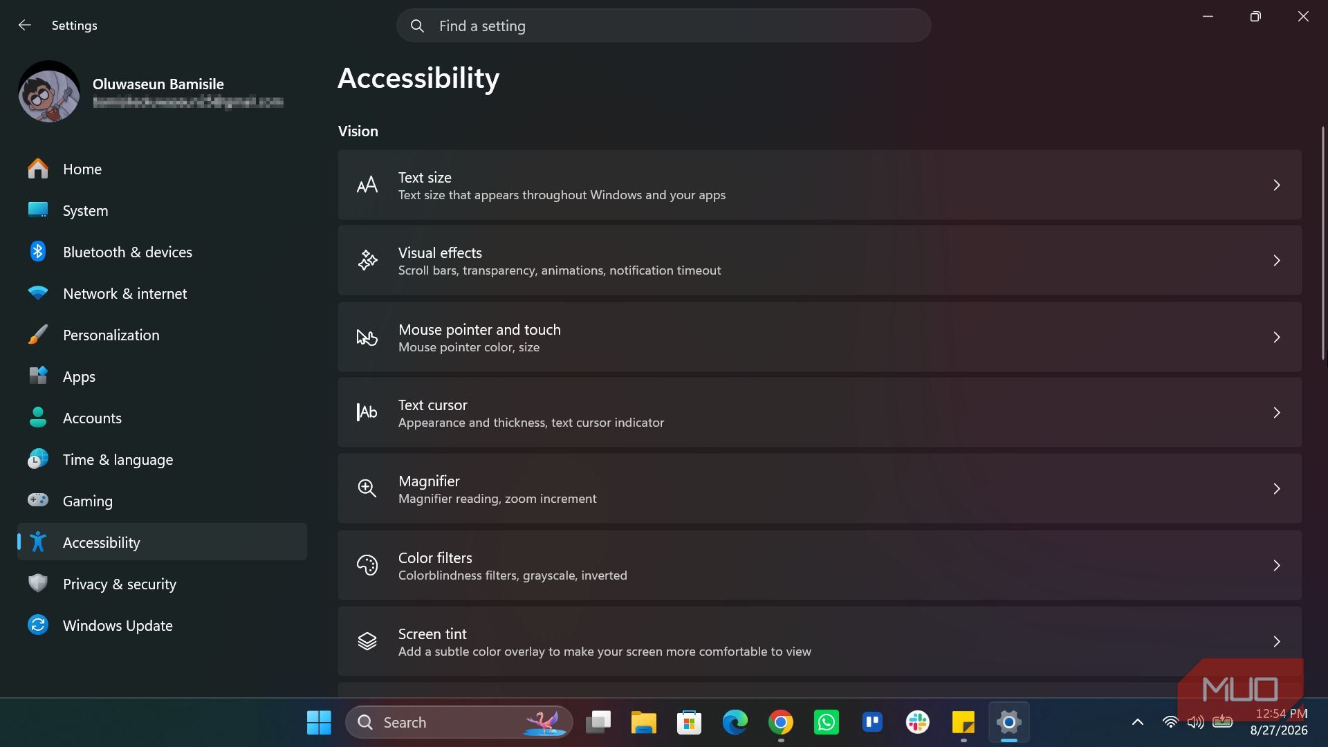Click the Bluetooth icon in sidebar
The image size is (1328, 747).
(x=38, y=252)
